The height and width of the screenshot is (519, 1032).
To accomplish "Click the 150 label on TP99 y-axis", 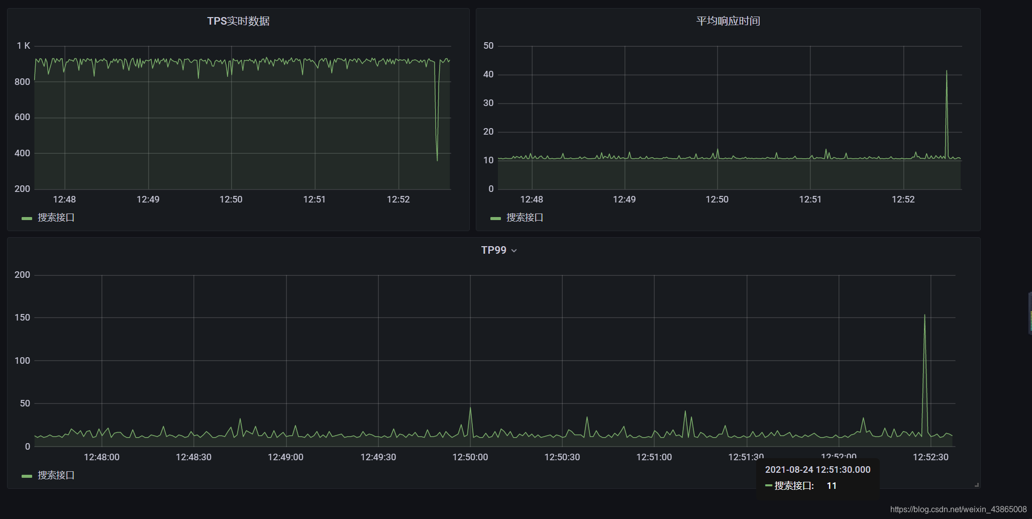I will 22,318.
